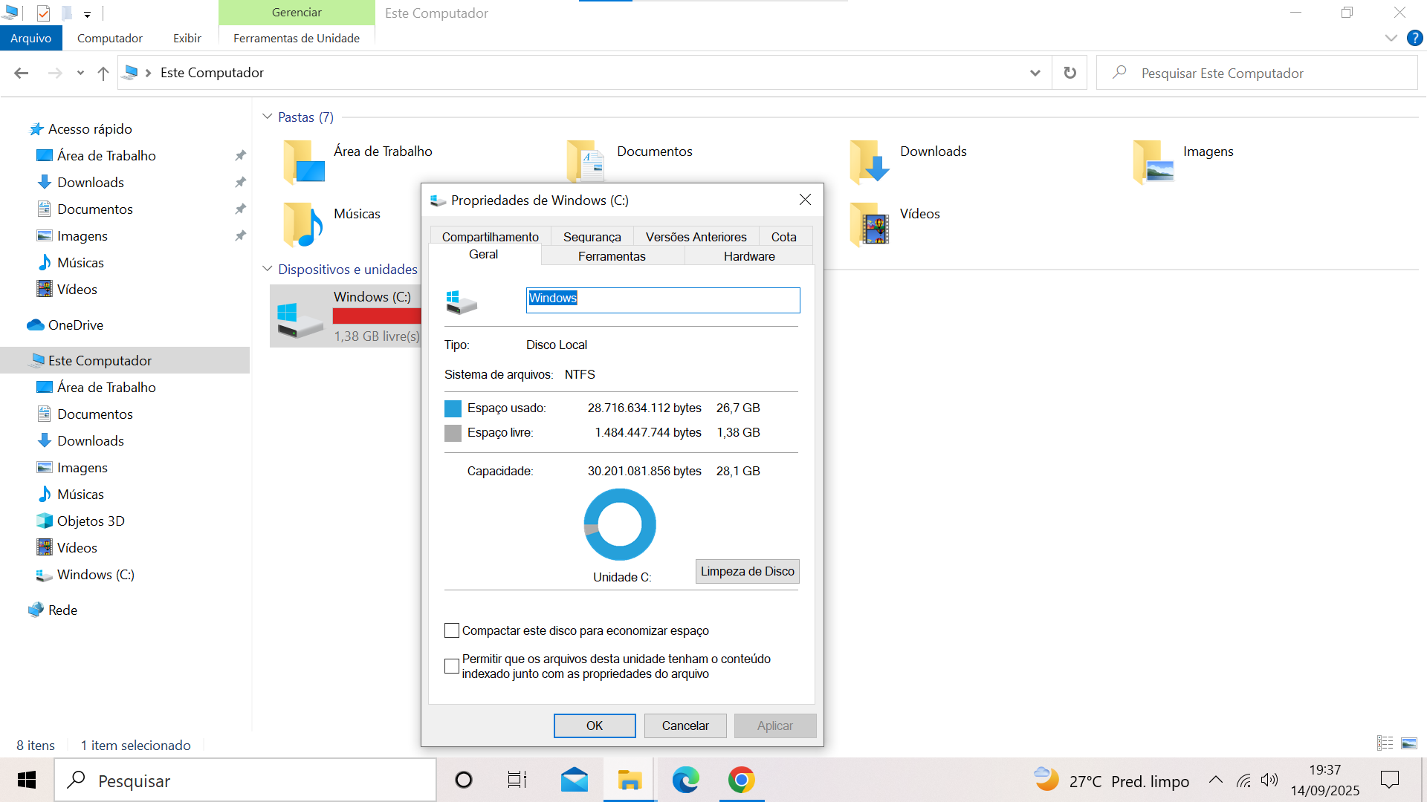The image size is (1427, 802).
Task: Open the Windows Start menu
Action: 27,780
